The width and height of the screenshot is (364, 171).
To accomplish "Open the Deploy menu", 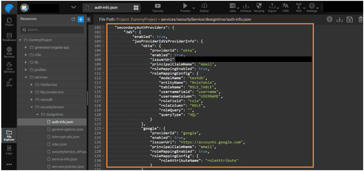I will [204, 8].
